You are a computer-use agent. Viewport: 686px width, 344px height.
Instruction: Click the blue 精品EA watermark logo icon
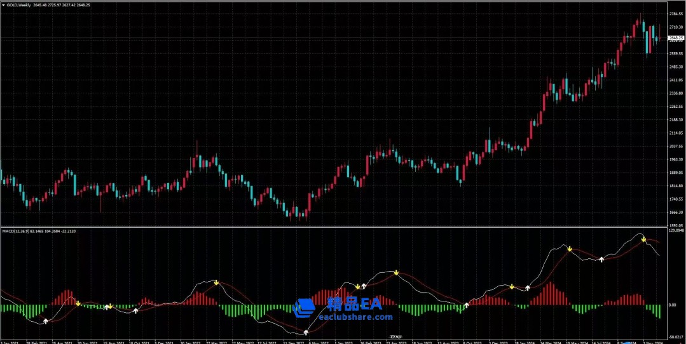[305, 308]
